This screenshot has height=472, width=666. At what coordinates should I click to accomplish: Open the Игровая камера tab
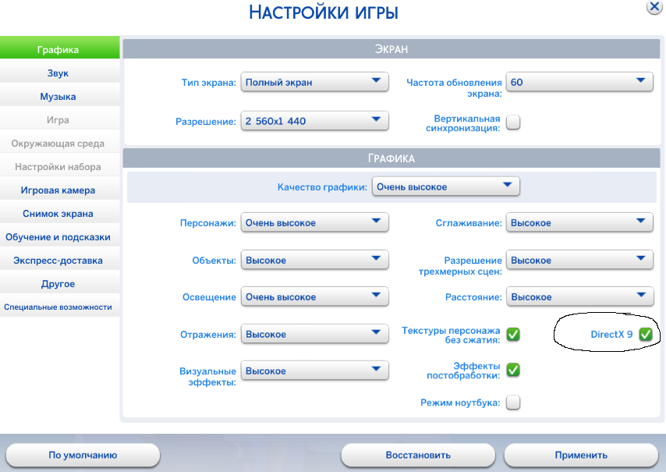pos(59,190)
